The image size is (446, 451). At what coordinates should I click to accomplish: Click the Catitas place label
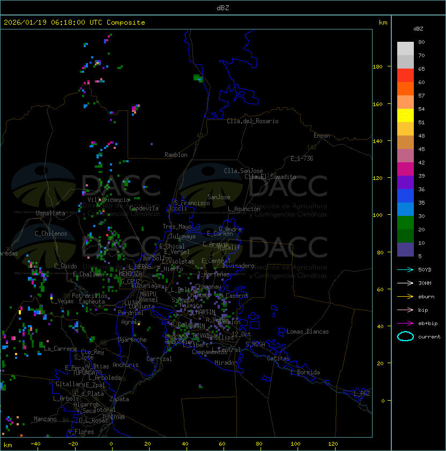point(278,358)
